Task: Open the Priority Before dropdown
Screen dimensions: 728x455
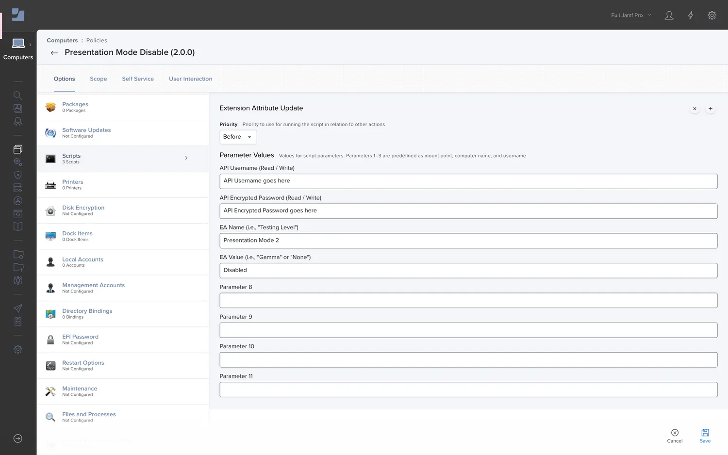Action: click(238, 137)
